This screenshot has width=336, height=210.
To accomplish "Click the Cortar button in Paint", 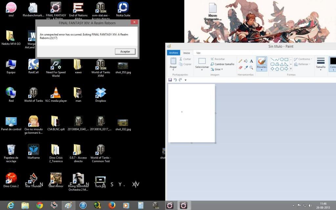I will coord(185,59).
